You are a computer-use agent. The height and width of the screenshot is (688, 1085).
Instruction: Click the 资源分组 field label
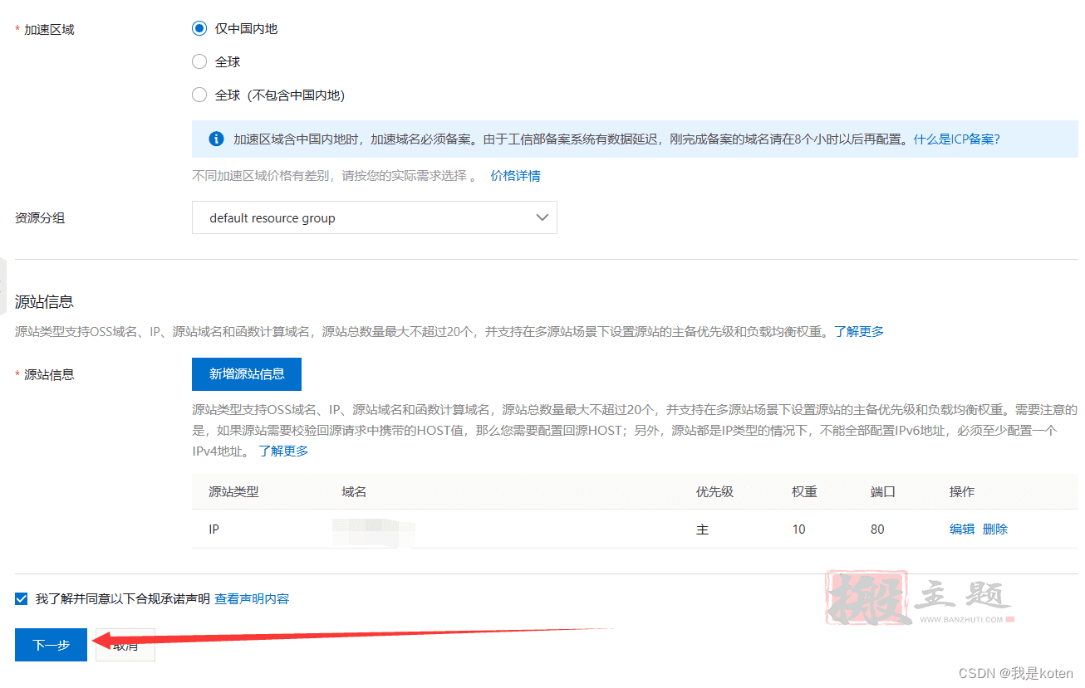[40, 218]
